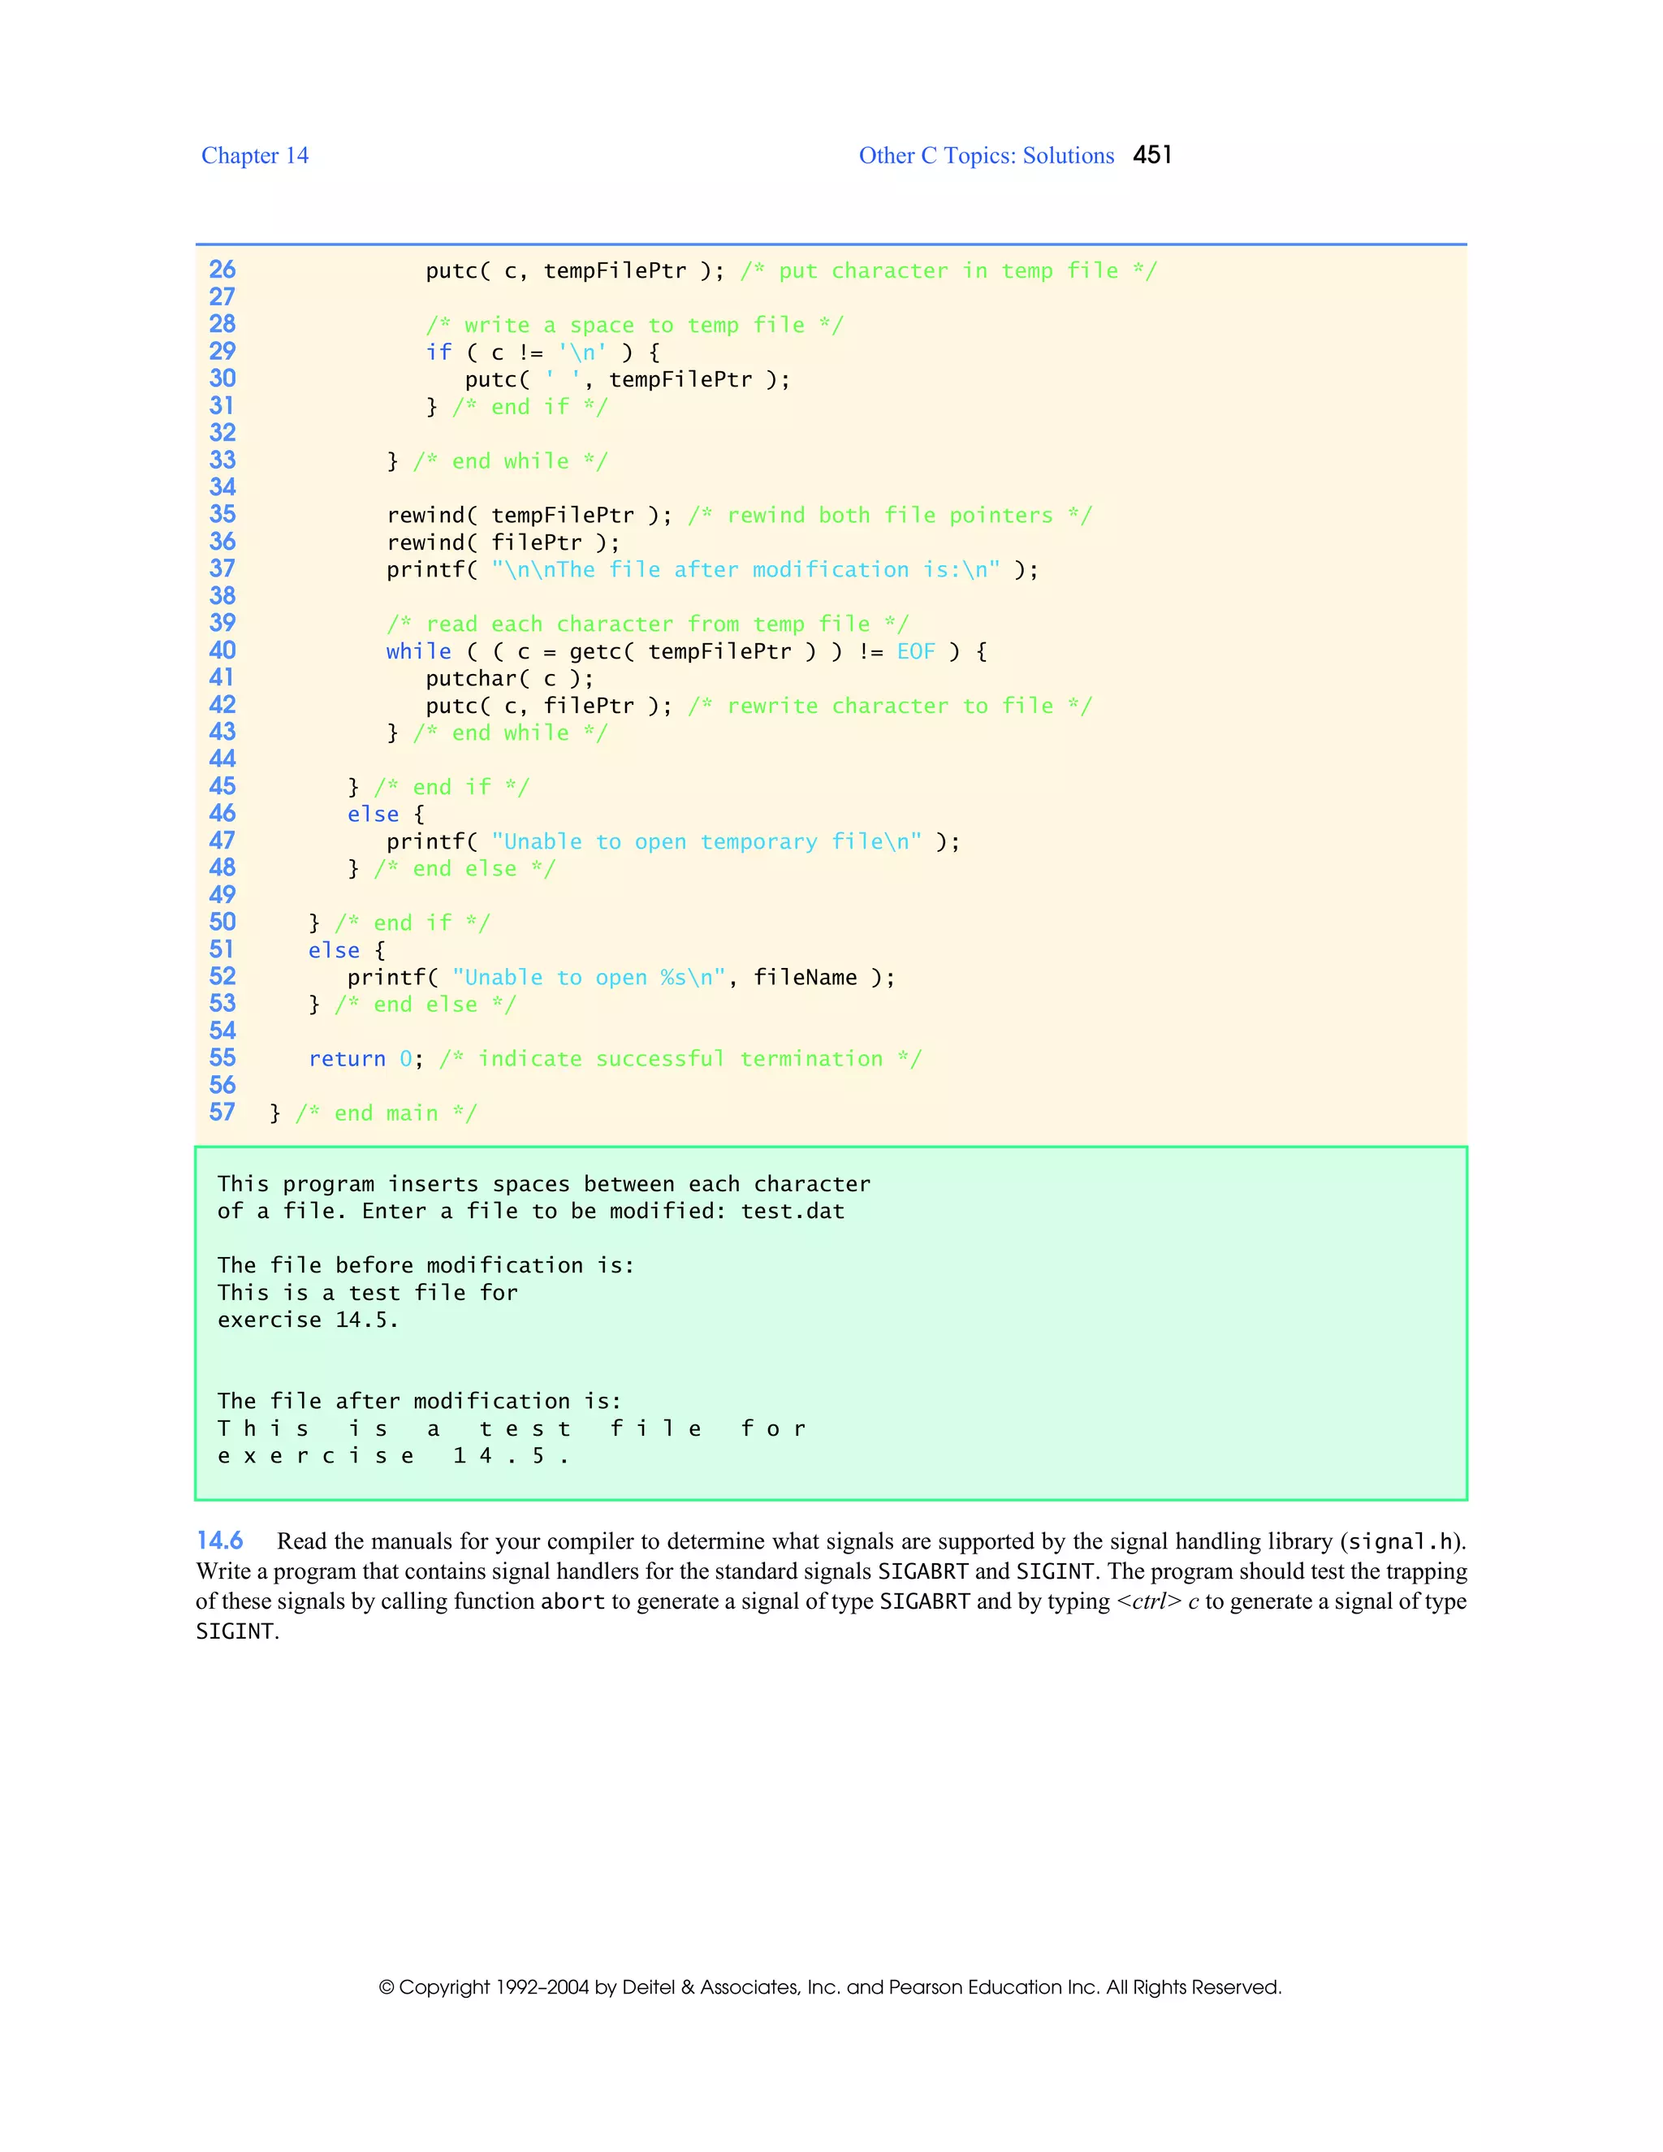
Task: Click 'signal.h' in exercise 14.6 text
Action: [x=1400, y=1542]
